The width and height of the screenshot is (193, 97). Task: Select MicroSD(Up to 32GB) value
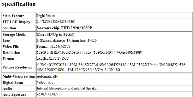tap(56, 34)
